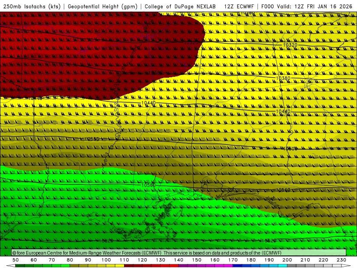Screen dimensions: 357x268
Task: Pick the bright yellow 105–110 color bar swatch
Action: [x=120, y=266]
